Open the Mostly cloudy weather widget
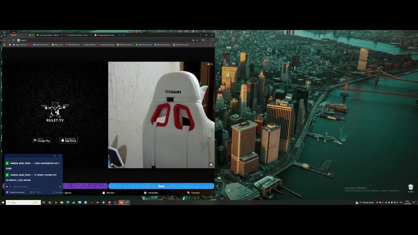The width and height of the screenshot is (418, 235). point(365,202)
